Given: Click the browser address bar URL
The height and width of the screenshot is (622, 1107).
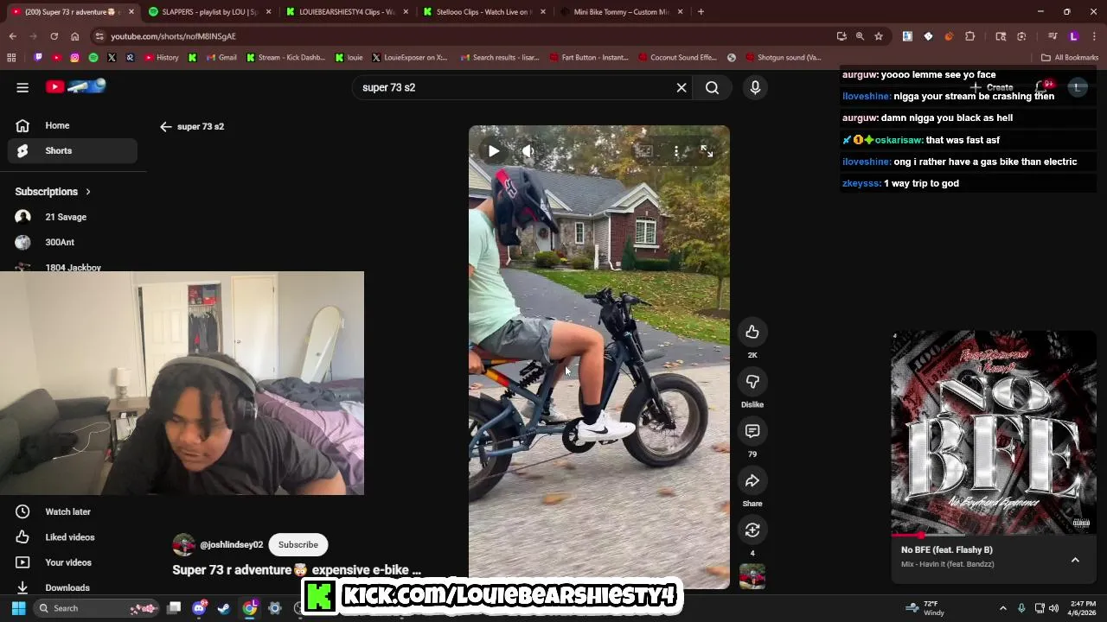Looking at the screenshot, I should pyautogui.click(x=173, y=36).
